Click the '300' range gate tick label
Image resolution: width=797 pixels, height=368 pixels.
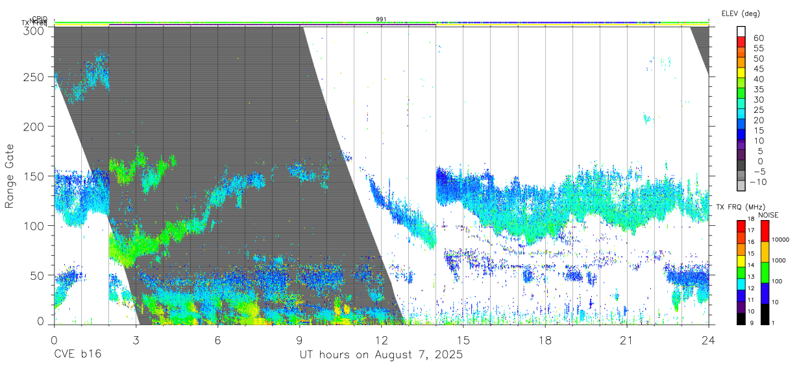click(x=35, y=31)
